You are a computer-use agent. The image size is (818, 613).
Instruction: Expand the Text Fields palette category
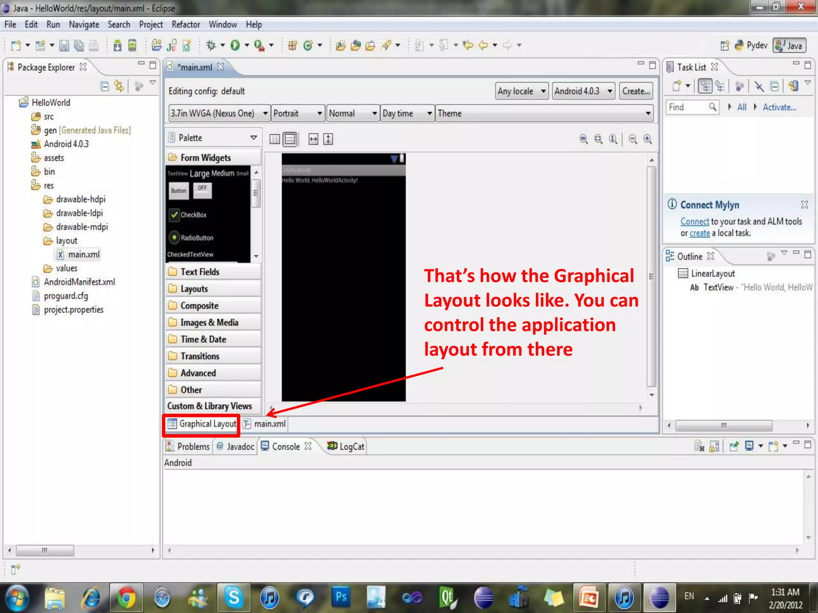point(213,272)
